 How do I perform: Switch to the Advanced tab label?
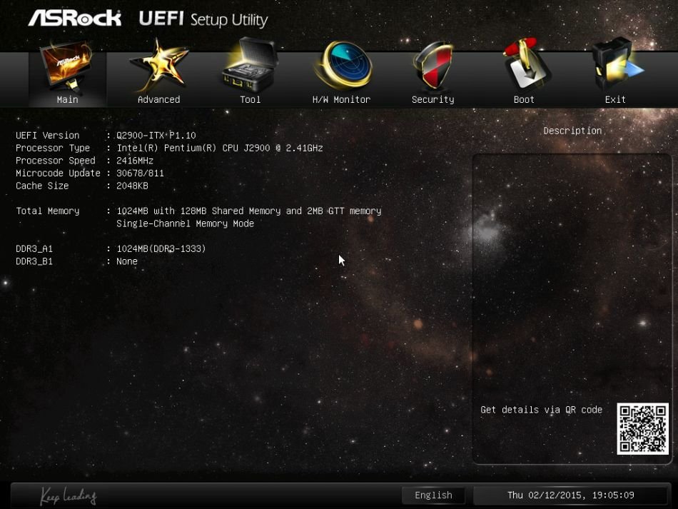[x=158, y=99]
